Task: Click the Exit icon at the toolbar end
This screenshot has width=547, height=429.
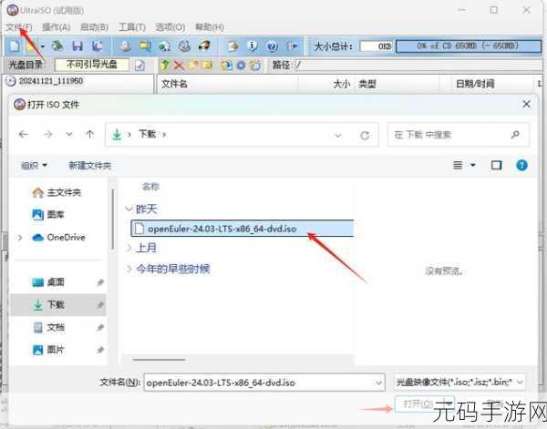Action: tap(292, 46)
